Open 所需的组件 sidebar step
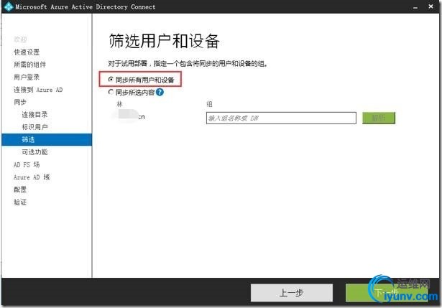 click(30, 65)
